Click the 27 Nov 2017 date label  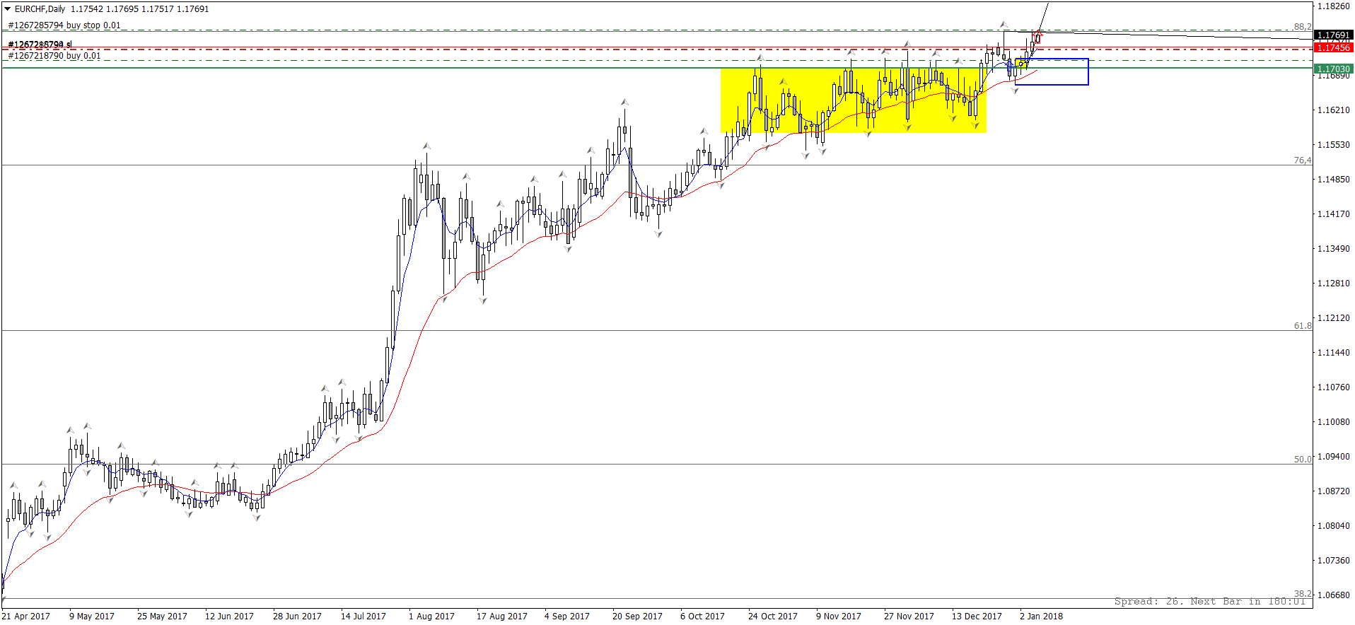point(909,617)
